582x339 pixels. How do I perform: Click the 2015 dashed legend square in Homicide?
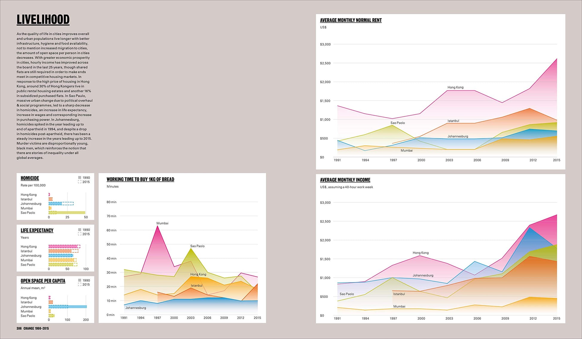(x=80, y=182)
